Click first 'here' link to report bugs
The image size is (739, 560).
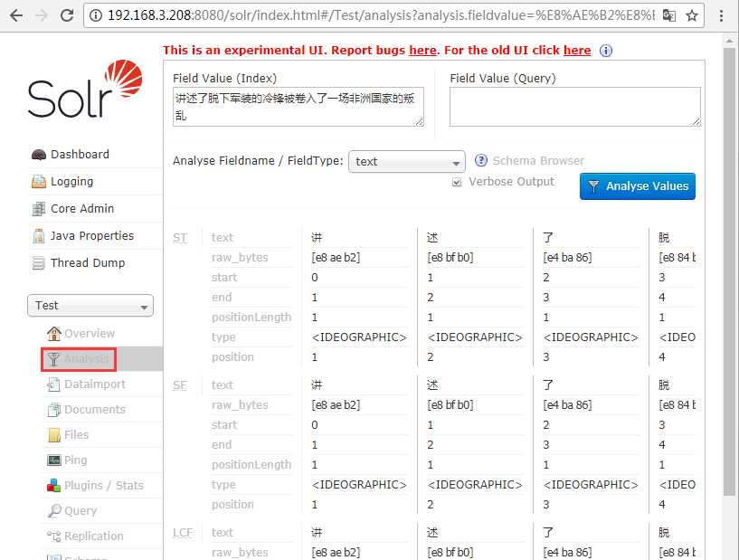pos(422,51)
